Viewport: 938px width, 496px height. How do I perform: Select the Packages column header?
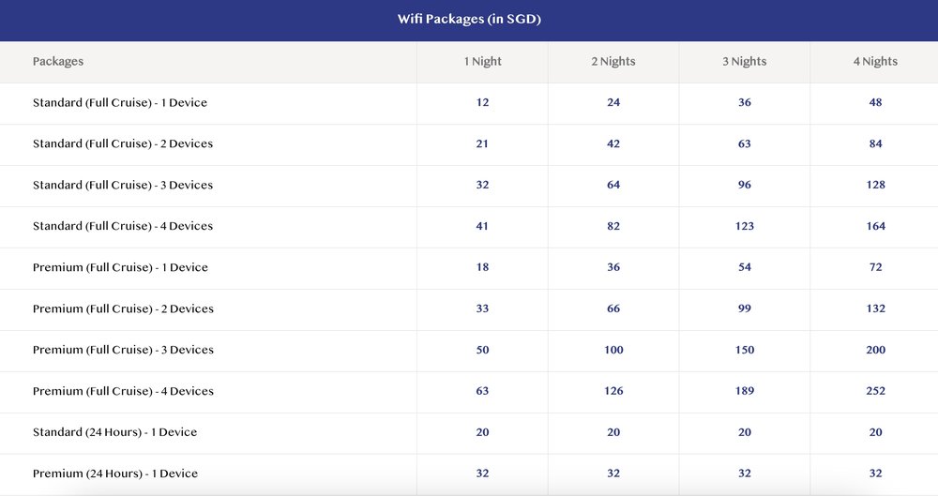(58, 62)
